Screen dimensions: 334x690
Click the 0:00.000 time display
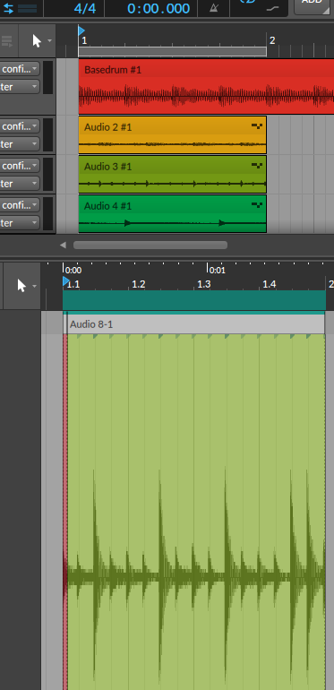click(158, 8)
